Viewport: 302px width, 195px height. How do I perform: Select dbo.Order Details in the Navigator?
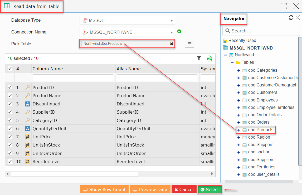[x=265, y=115]
